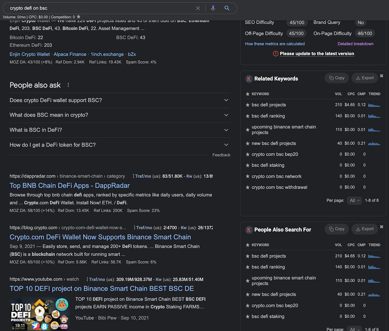Star the searched keyword beside Competition value
This screenshot has width=389, height=331.
pyautogui.click(x=79, y=17)
